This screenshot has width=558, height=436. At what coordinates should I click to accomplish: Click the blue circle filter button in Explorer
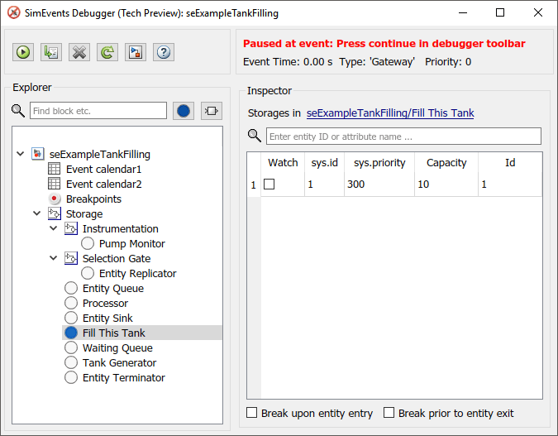(x=184, y=111)
